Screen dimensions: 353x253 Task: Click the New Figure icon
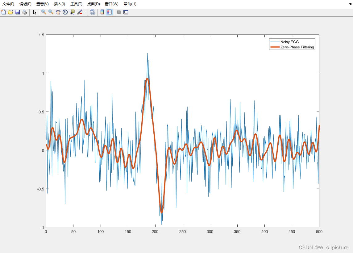(x=3, y=12)
